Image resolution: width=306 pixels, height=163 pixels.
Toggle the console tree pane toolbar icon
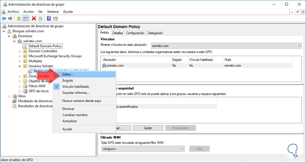tap(25, 19)
